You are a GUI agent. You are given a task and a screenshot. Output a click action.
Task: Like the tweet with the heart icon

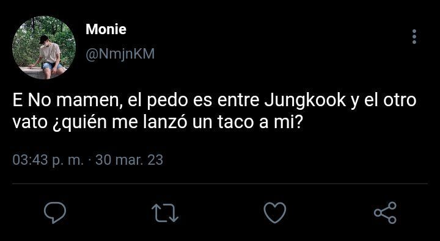[x=275, y=213]
